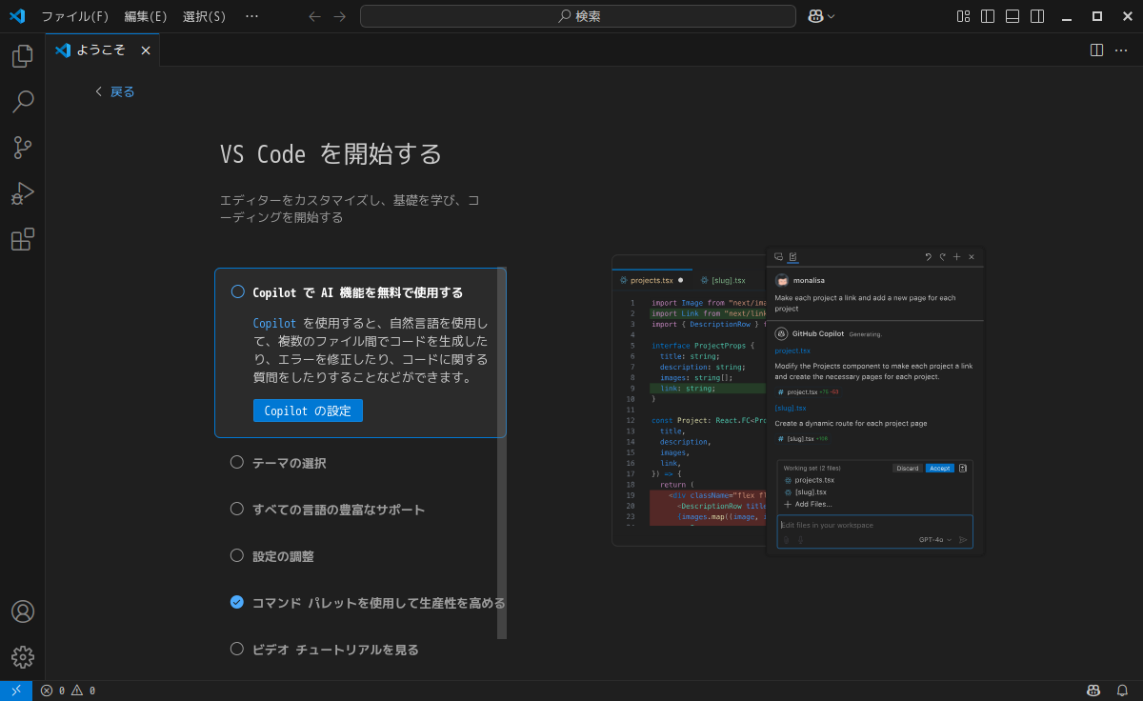Select the テーマの選択 step radio button
1143x701 pixels.
(x=237, y=462)
